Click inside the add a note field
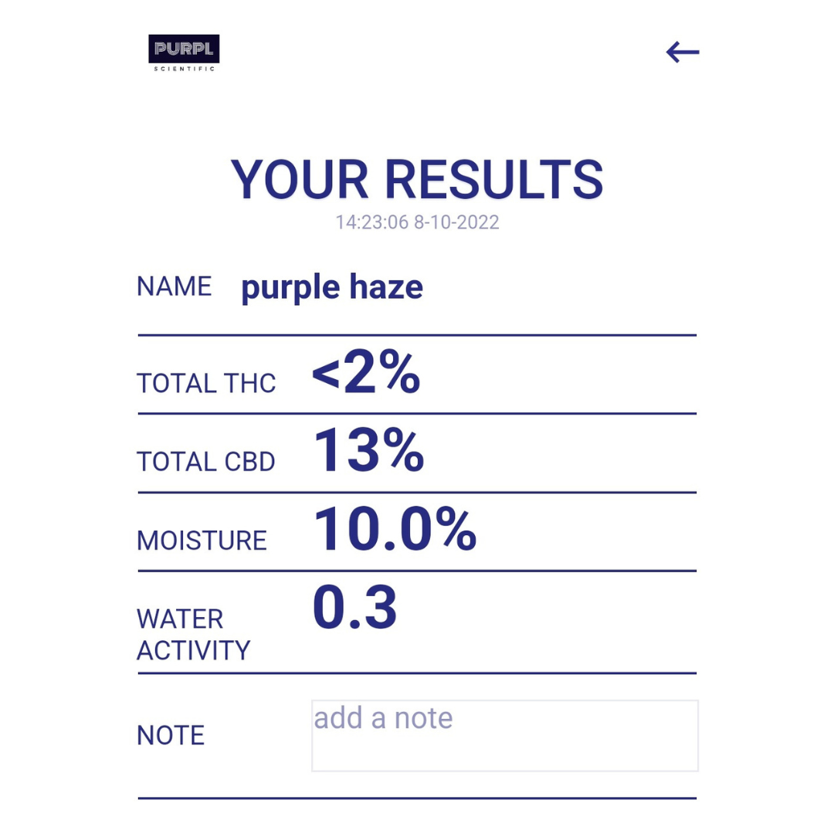This screenshot has width=834, height=834. (x=504, y=735)
